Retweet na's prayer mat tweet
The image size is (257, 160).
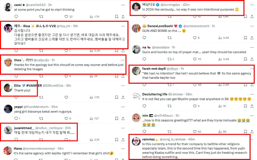pyautogui.click(x=170, y=59)
